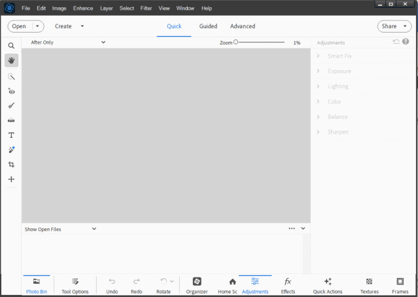Show the Adjustments panel

(x=254, y=285)
